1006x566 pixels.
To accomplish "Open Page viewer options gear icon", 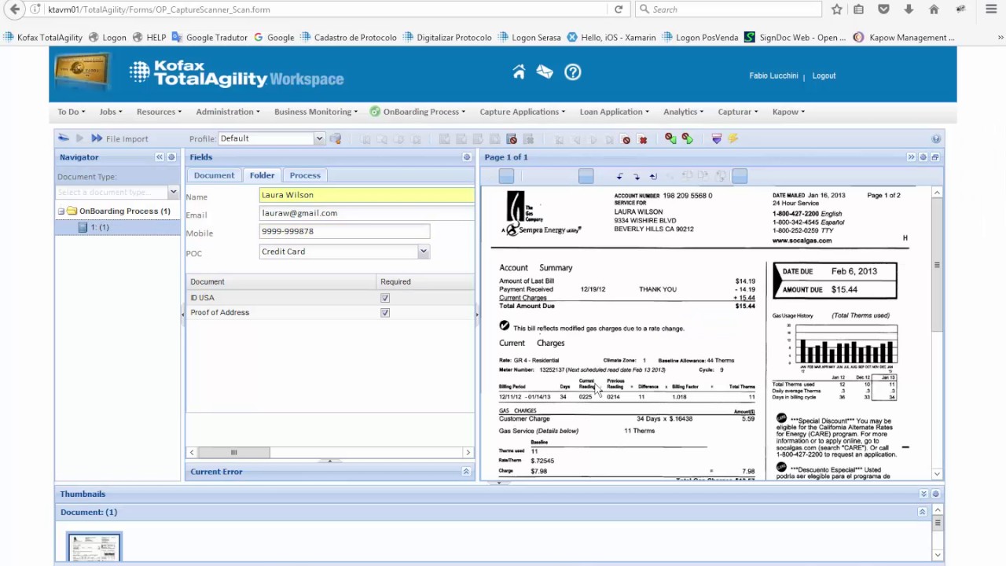I will pos(923,157).
